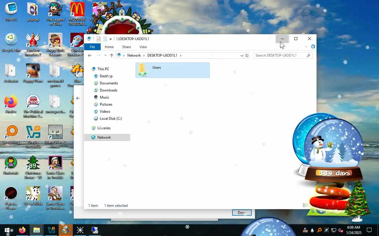Viewport: 379px width, 236px height.
Task: Select This PC in navigation pane
Action: [x=100, y=69]
